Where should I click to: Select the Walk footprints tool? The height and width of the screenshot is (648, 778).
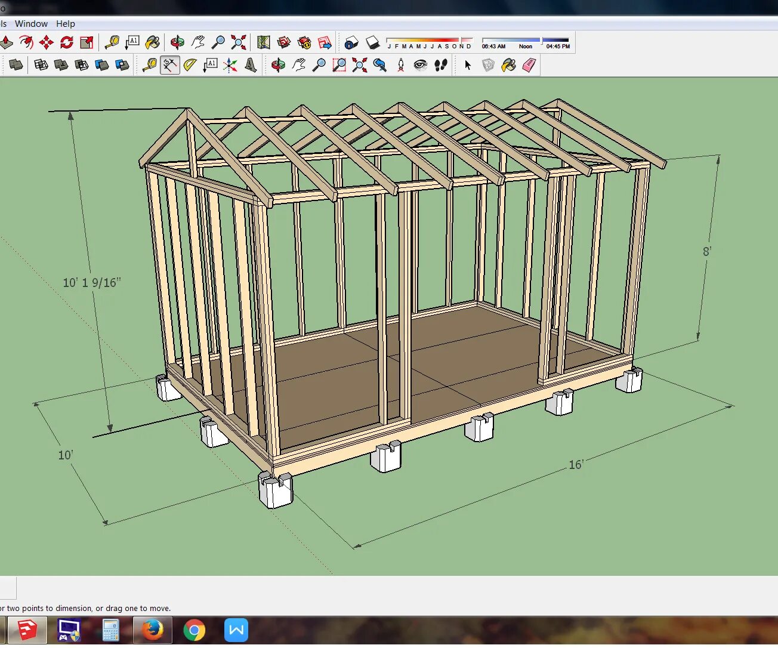click(x=441, y=64)
